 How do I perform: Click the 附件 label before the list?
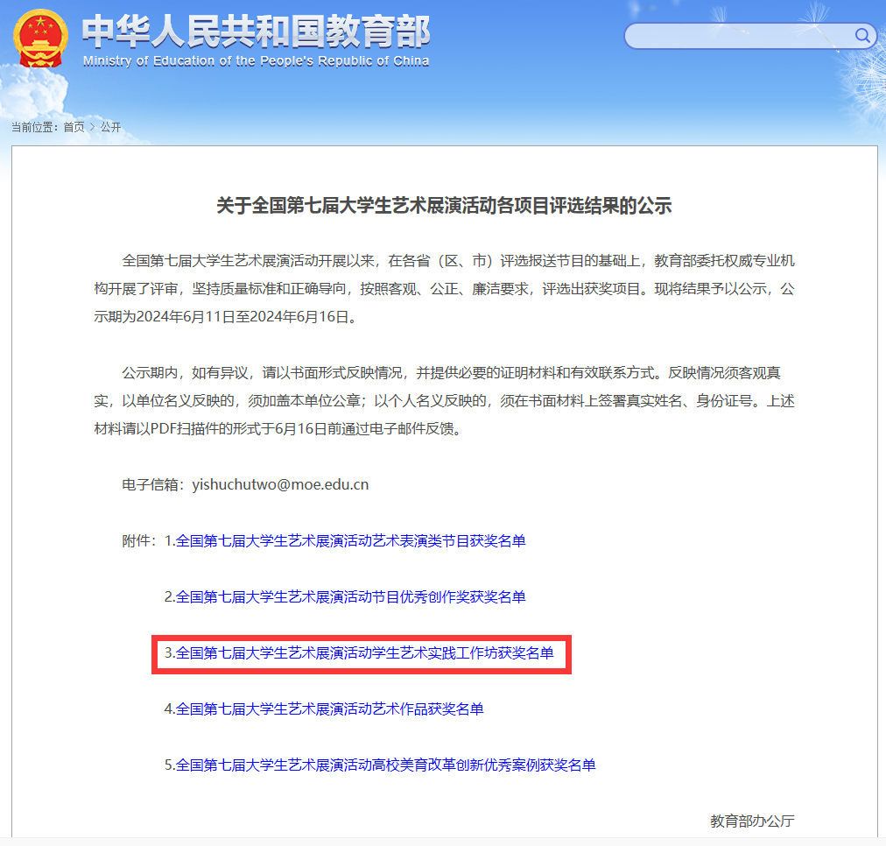point(138,540)
